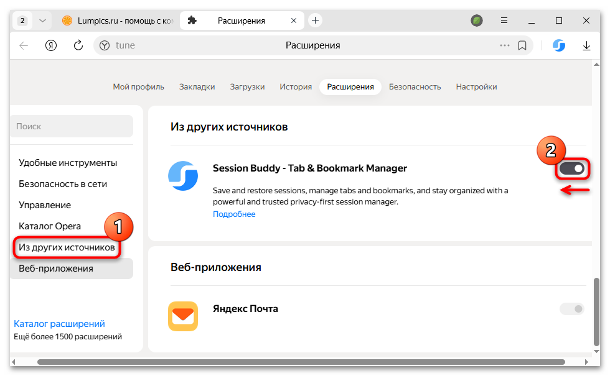Open Session Buddy extension toolbar icon
This screenshot has width=610, height=376.
click(559, 45)
